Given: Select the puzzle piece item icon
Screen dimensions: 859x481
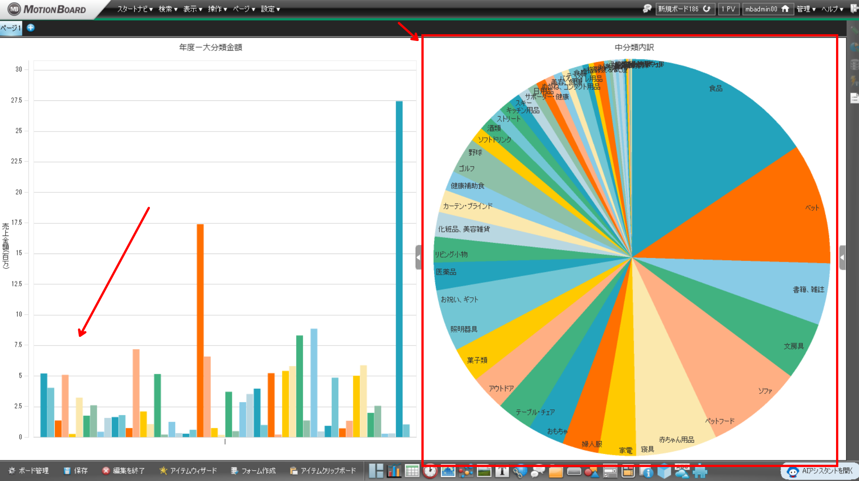Looking at the screenshot, I should point(700,472).
